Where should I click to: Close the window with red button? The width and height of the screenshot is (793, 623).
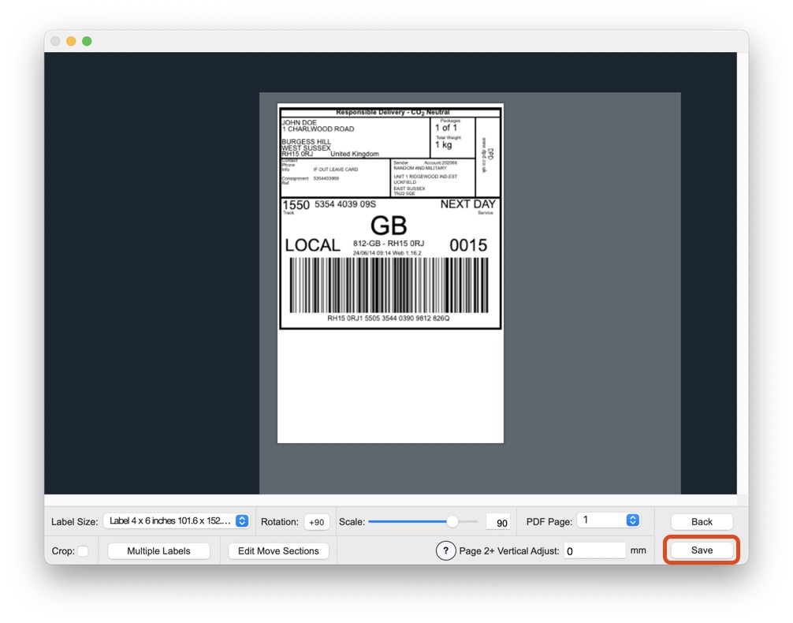[x=55, y=41]
